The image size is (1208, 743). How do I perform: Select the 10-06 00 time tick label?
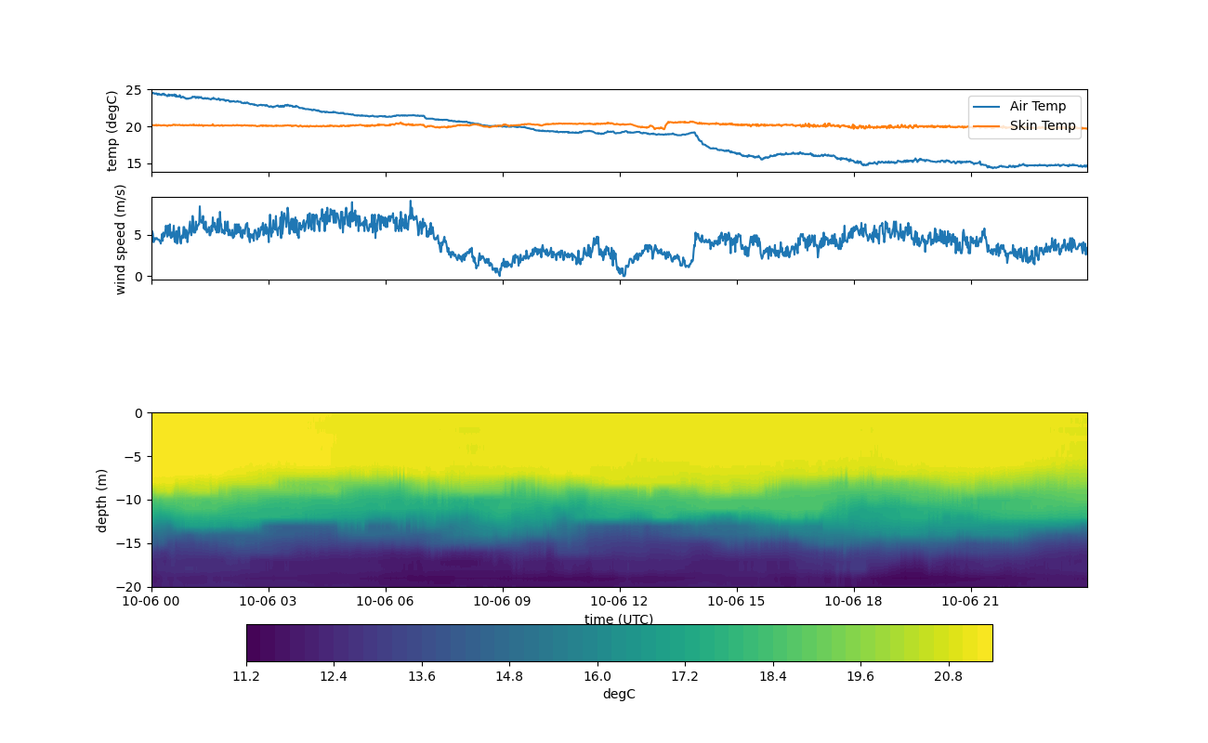point(151,602)
